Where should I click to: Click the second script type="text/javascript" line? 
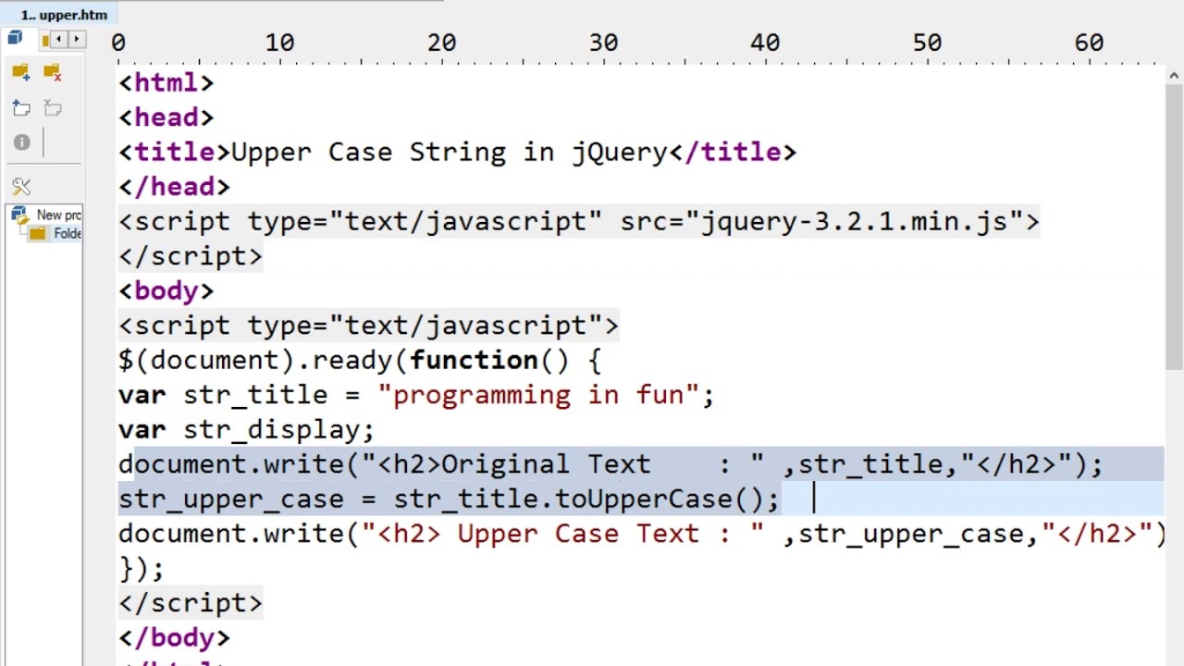tap(368, 326)
